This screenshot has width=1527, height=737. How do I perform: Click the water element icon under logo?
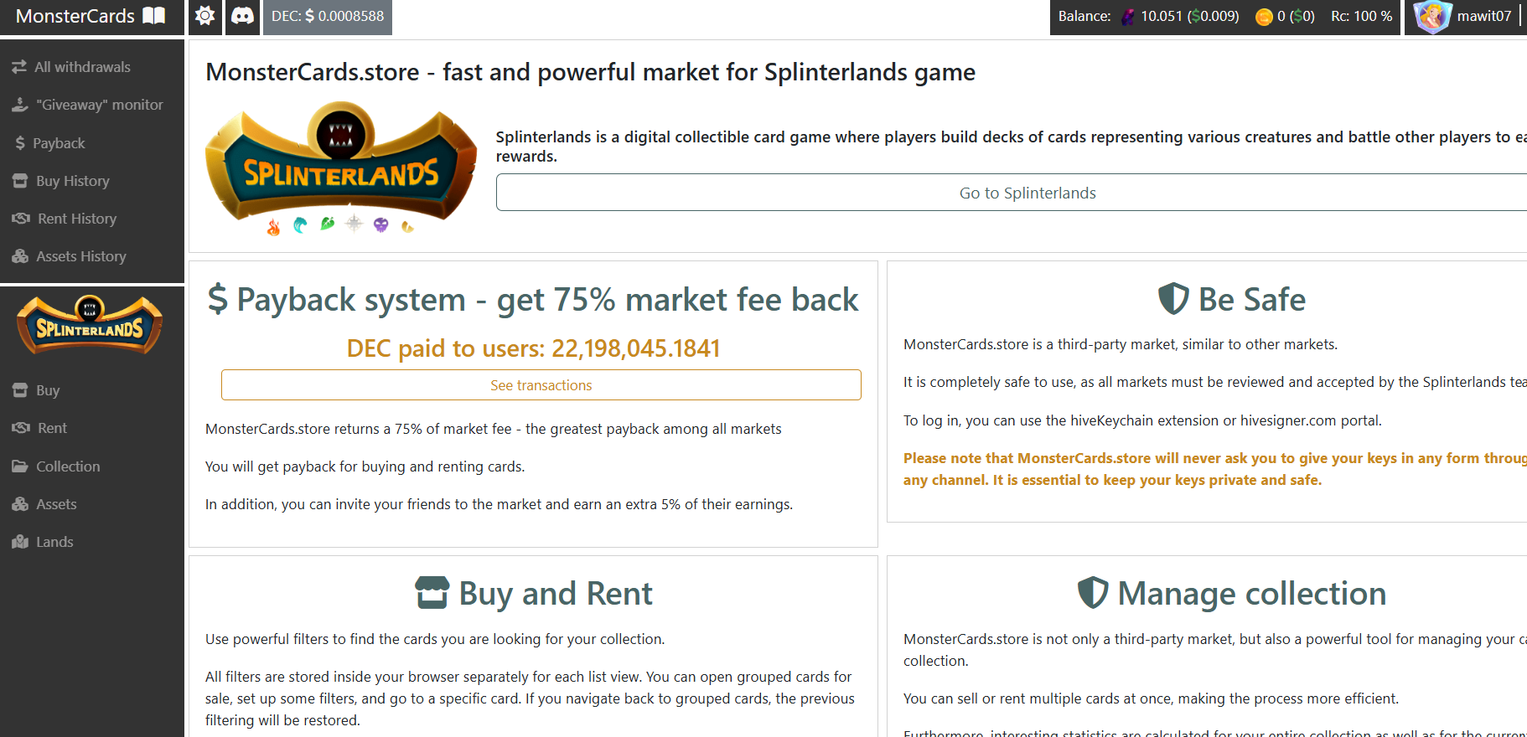click(300, 224)
